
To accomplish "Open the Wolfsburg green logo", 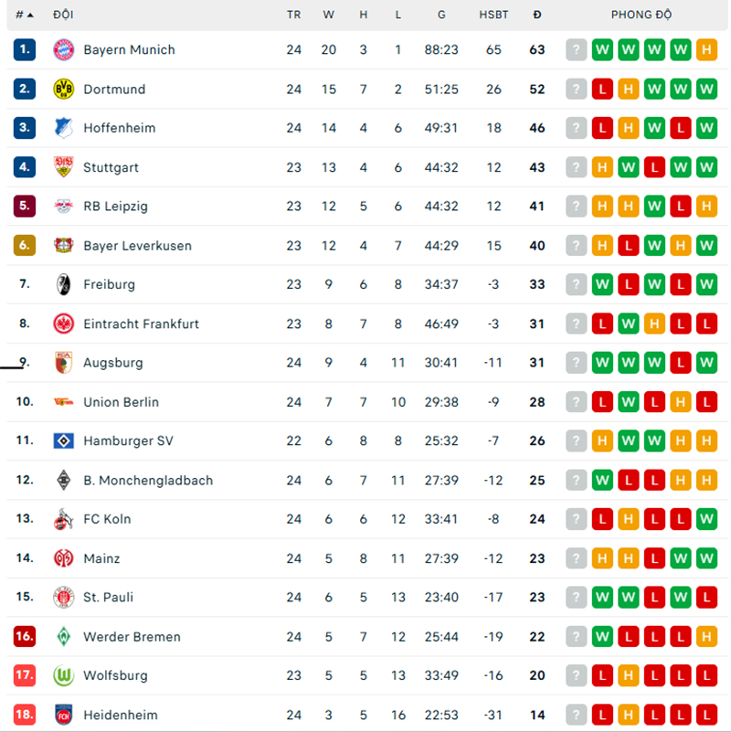I will [x=63, y=676].
